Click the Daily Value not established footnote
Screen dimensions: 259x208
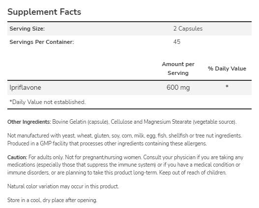coord(48,102)
